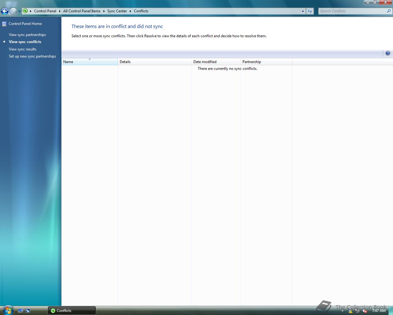The width and height of the screenshot is (393, 315).
Task: Click the search magnifier icon
Action: coord(389,11)
